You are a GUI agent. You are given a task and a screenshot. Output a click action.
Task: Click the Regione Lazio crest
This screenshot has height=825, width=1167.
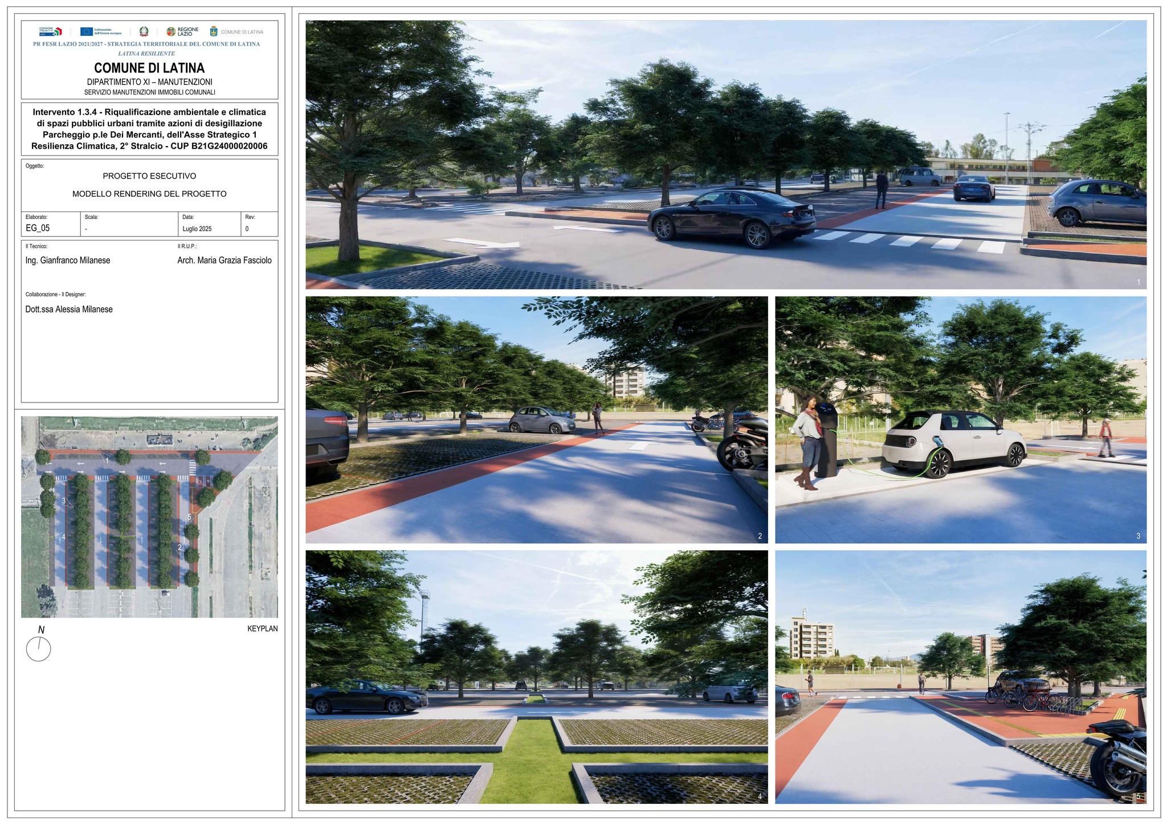(x=171, y=31)
